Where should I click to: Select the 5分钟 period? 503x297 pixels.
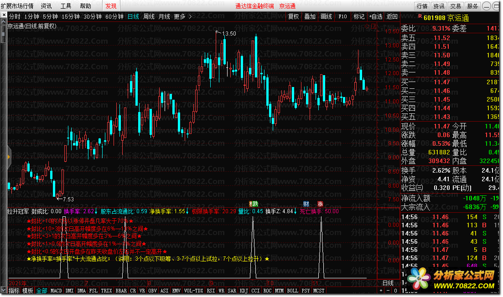pos(50,16)
